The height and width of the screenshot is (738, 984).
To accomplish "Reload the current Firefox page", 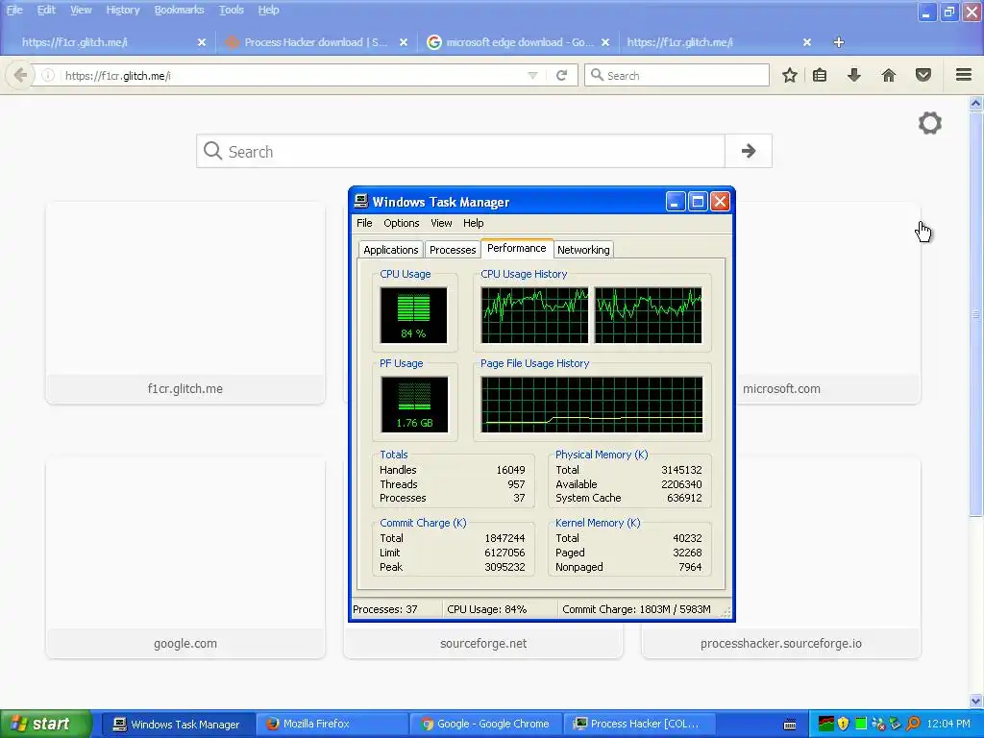I will coord(561,75).
